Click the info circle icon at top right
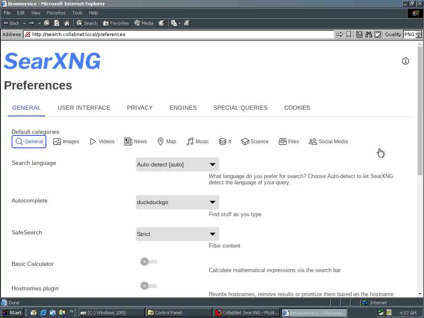This screenshot has width=424, height=318. (405, 61)
